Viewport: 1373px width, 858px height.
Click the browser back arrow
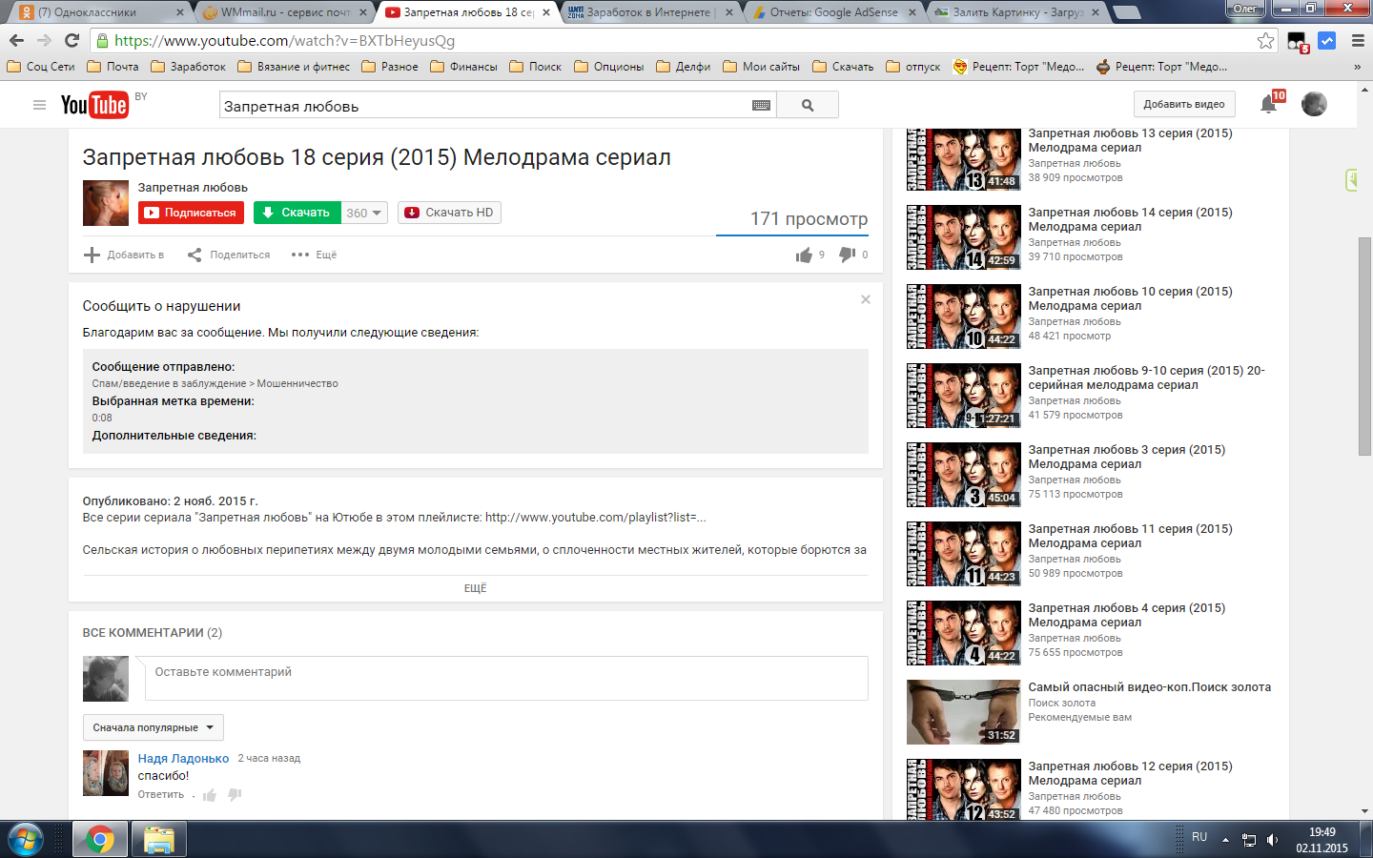point(16,41)
